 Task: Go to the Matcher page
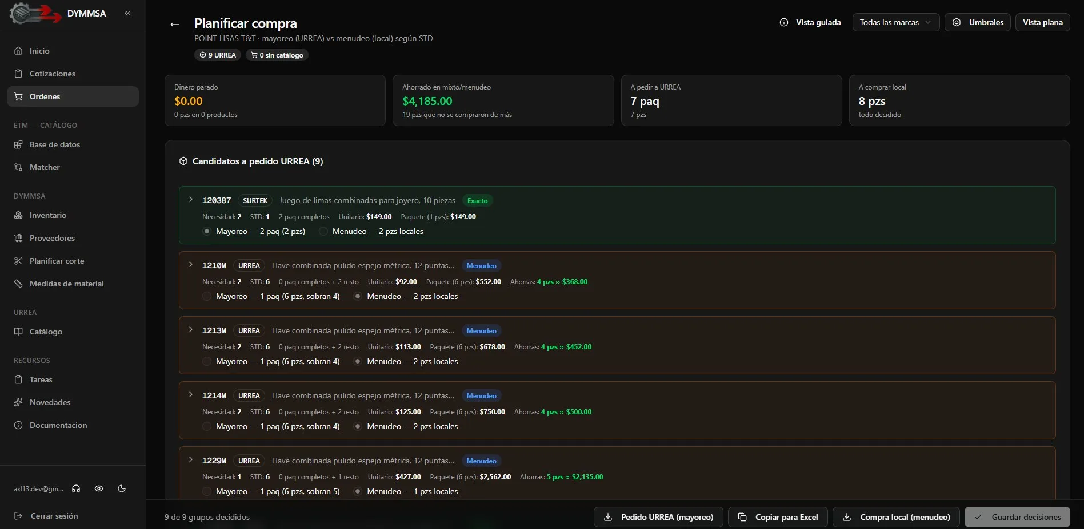click(x=73, y=167)
